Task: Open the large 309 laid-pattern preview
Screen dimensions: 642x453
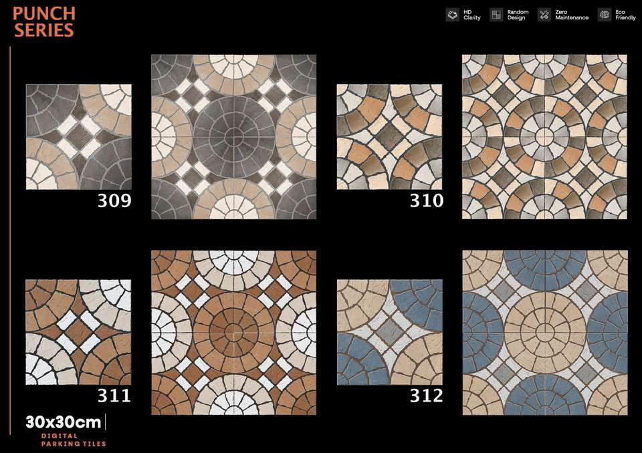Action: point(234,137)
